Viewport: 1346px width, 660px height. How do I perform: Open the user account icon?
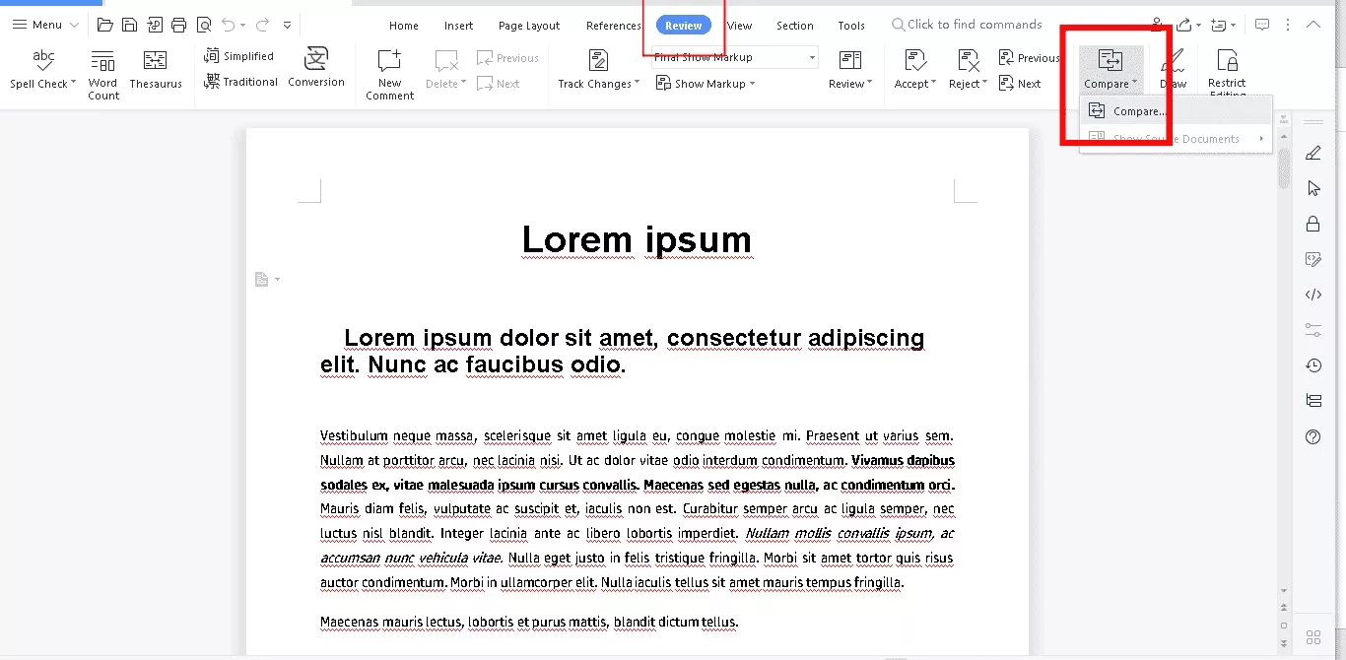coord(1156,25)
